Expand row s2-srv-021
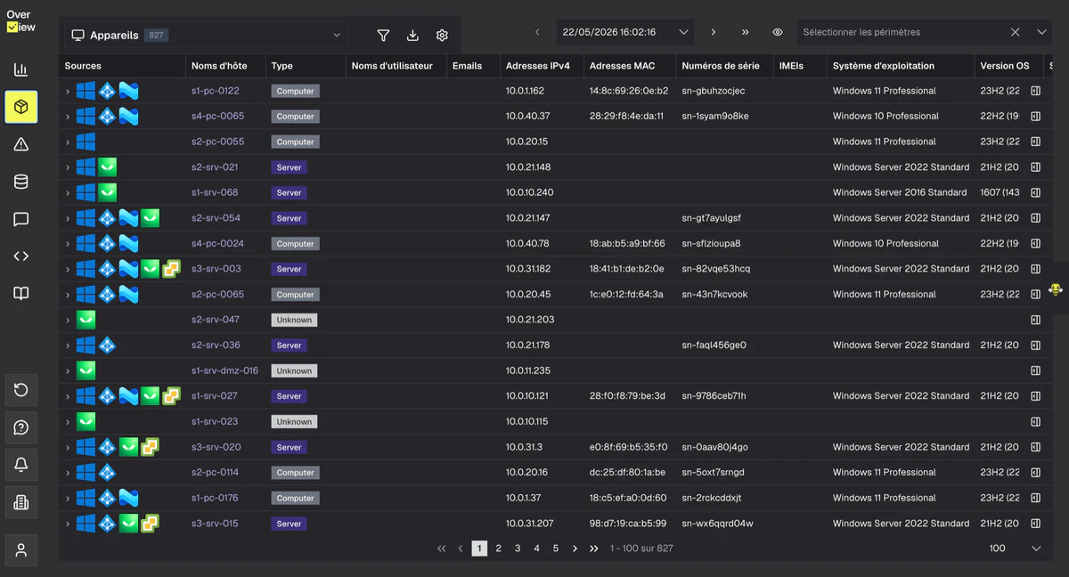Screen dimensions: 1069x577 pyautogui.click(x=68, y=167)
